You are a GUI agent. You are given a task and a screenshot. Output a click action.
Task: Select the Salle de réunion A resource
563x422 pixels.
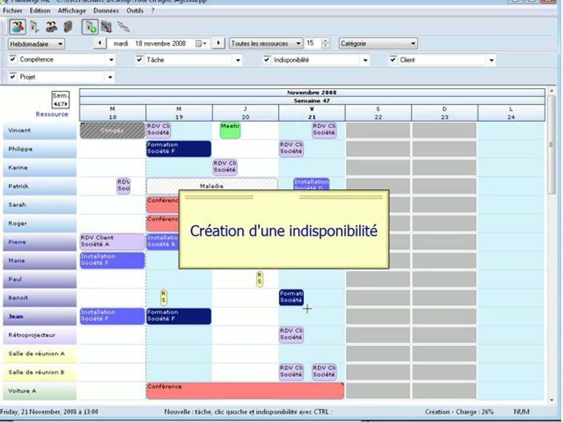coord(39,354)
